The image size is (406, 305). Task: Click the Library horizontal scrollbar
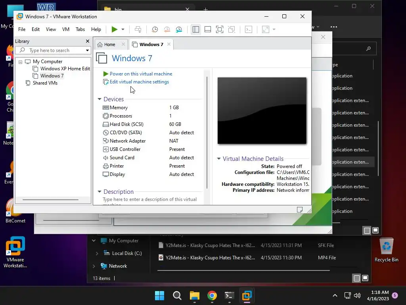[50, 200]
